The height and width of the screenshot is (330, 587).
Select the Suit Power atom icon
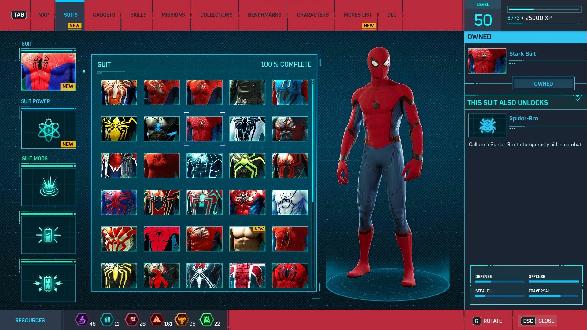pos(48,130)
